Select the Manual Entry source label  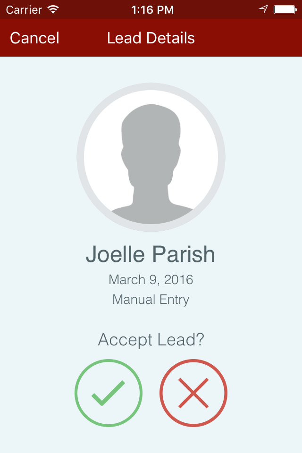pos(151,299)
